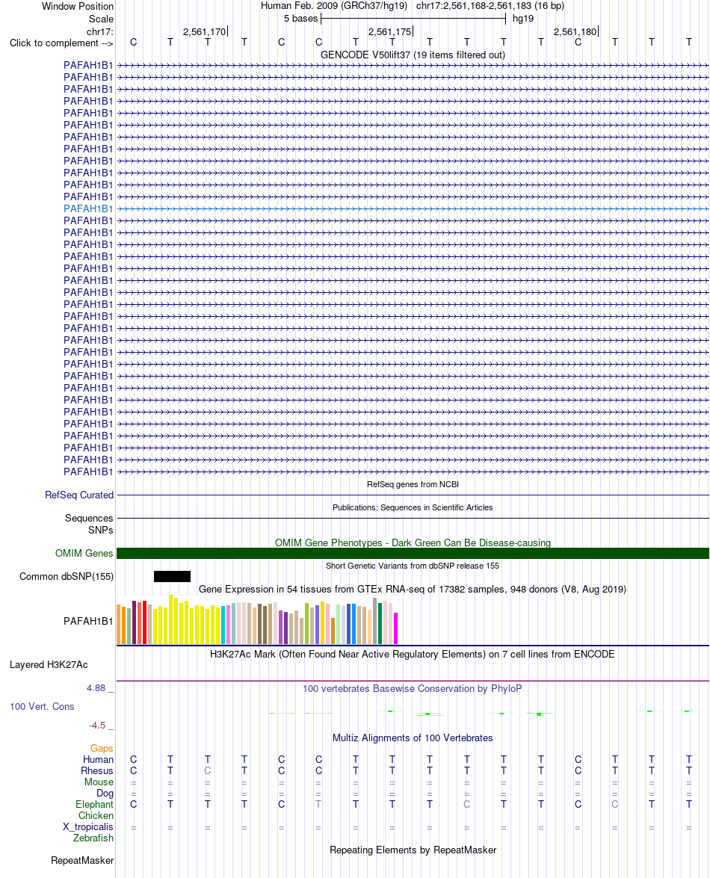Click the OMIM Genes track label
The height and width of the screenshot is (878, 710).
tap(84, 553)
